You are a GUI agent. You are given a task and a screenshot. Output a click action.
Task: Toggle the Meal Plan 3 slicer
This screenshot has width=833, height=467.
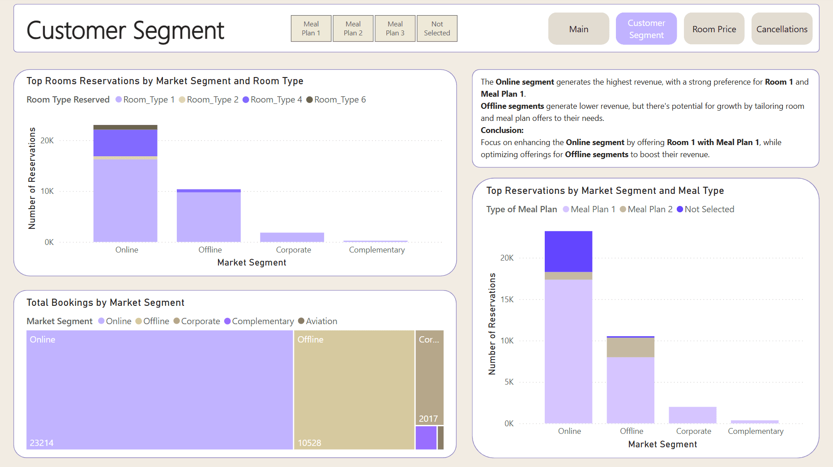395,29
